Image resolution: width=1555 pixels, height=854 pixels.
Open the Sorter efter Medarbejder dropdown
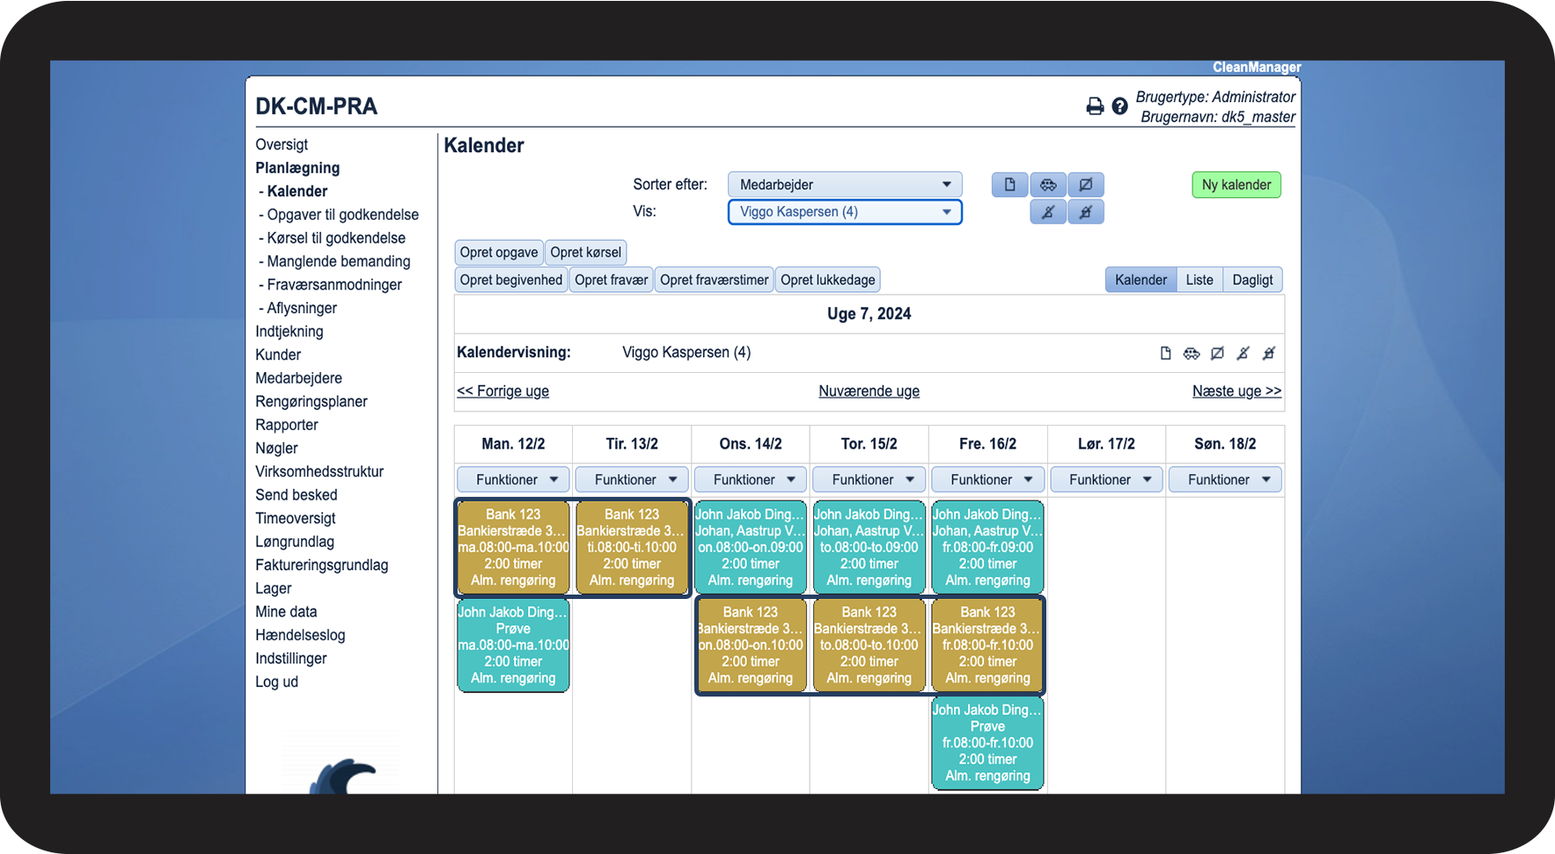click(x=845, y=185)
